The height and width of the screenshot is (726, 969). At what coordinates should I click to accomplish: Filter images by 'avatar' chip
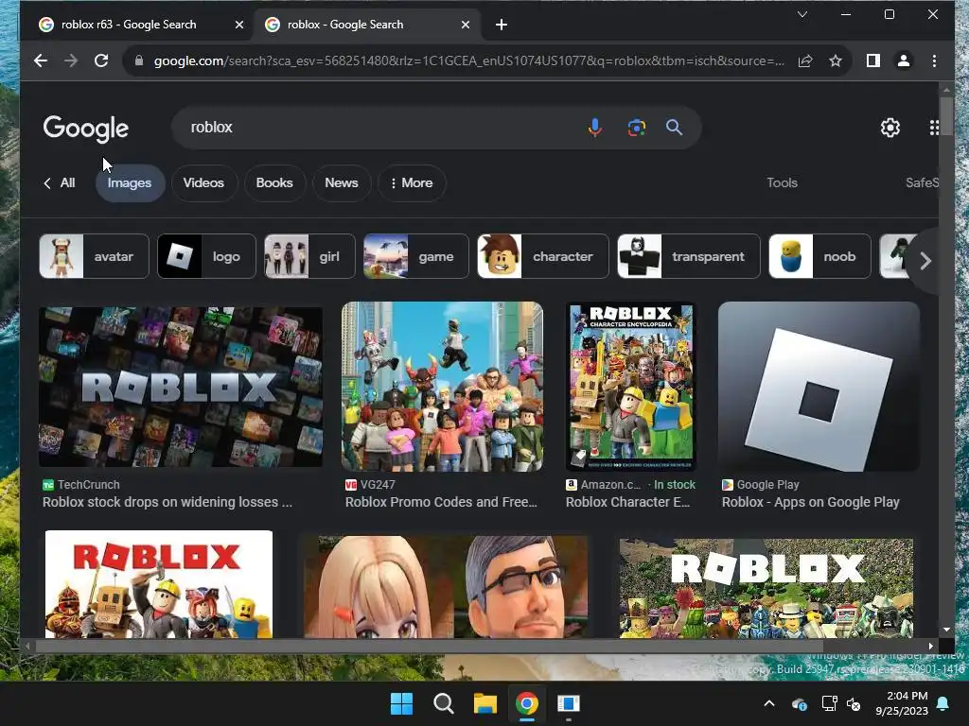point(94,256)
